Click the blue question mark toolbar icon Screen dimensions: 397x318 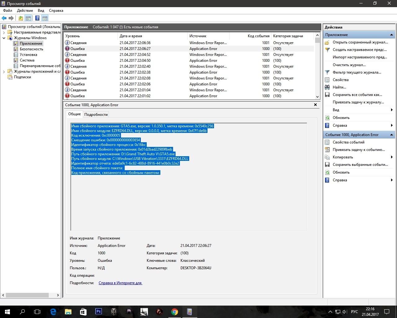(x=37, y=18)
